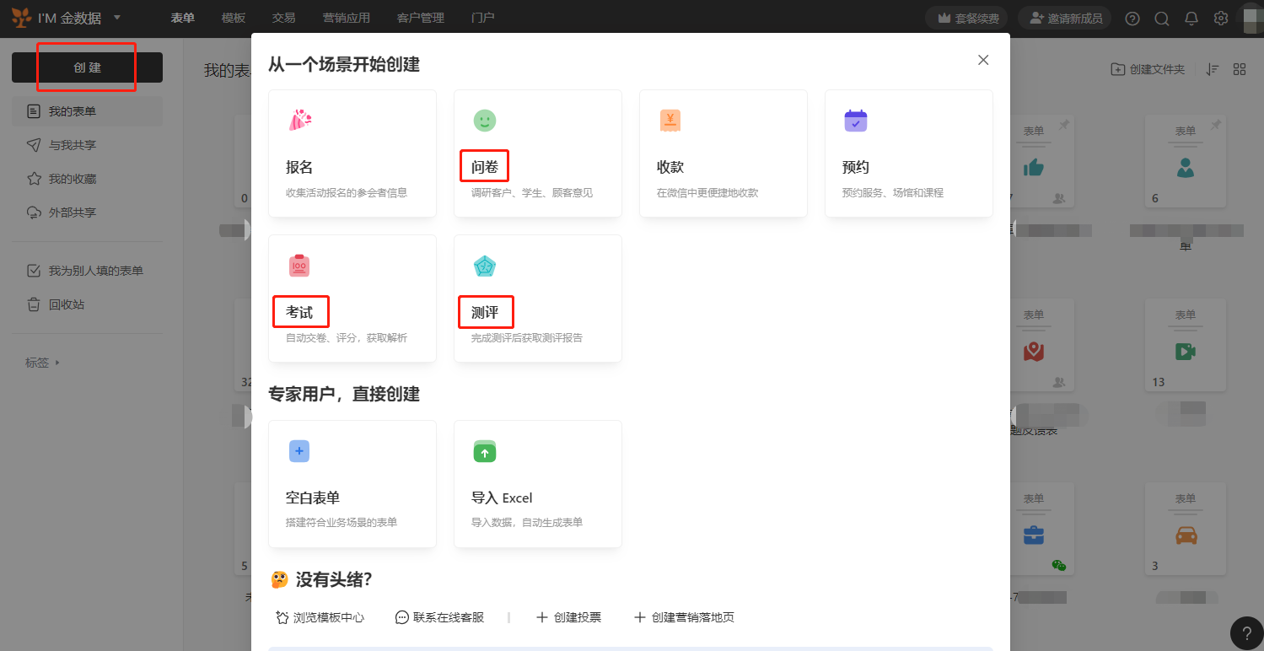The image size is (1264, 651).
Task: Select the 空白表单 plus icon
Action: pos(299,451)
